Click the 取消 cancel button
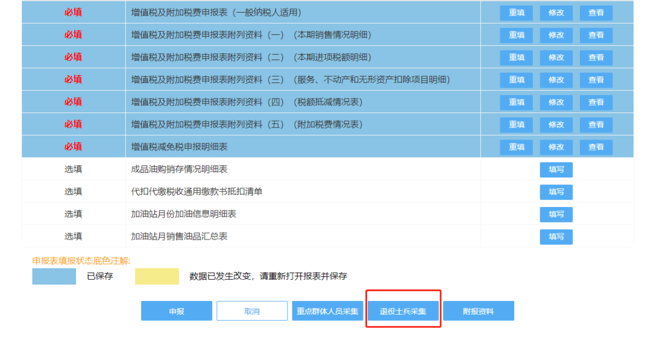The height and width of the screenshot is (343, 651). click(252, 311)
